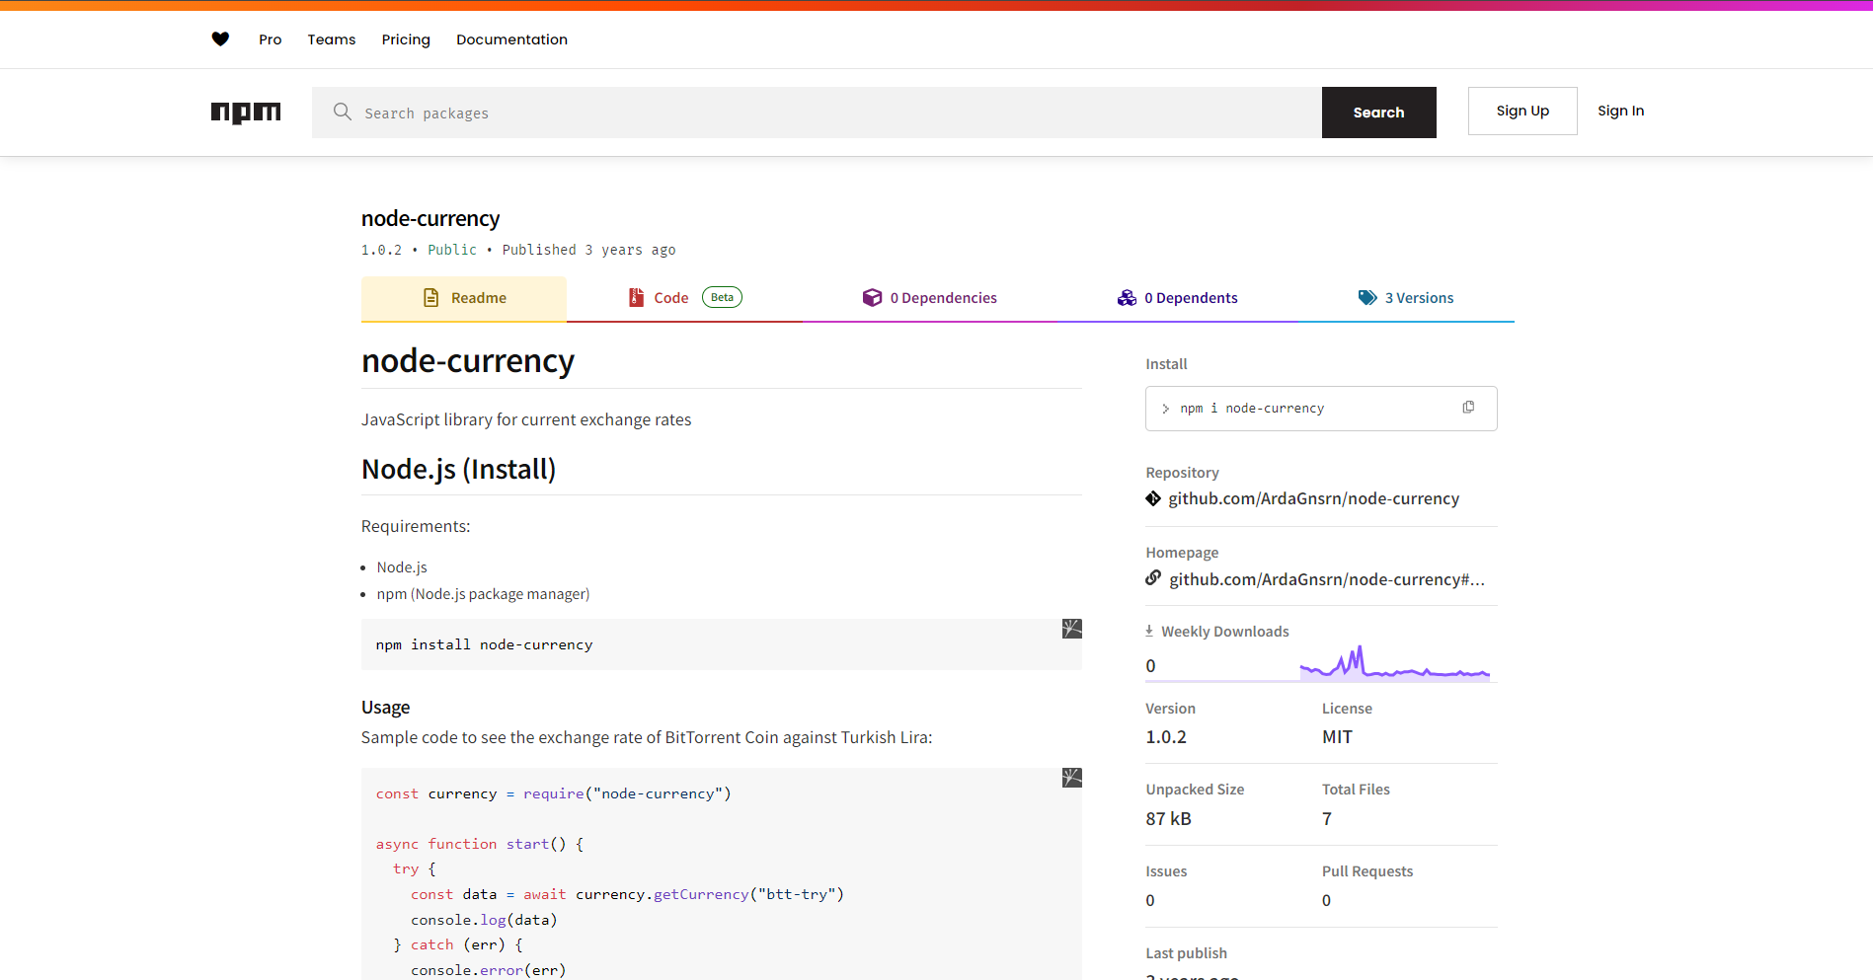
Task: Click the Issues count label
Action: 1166,871
